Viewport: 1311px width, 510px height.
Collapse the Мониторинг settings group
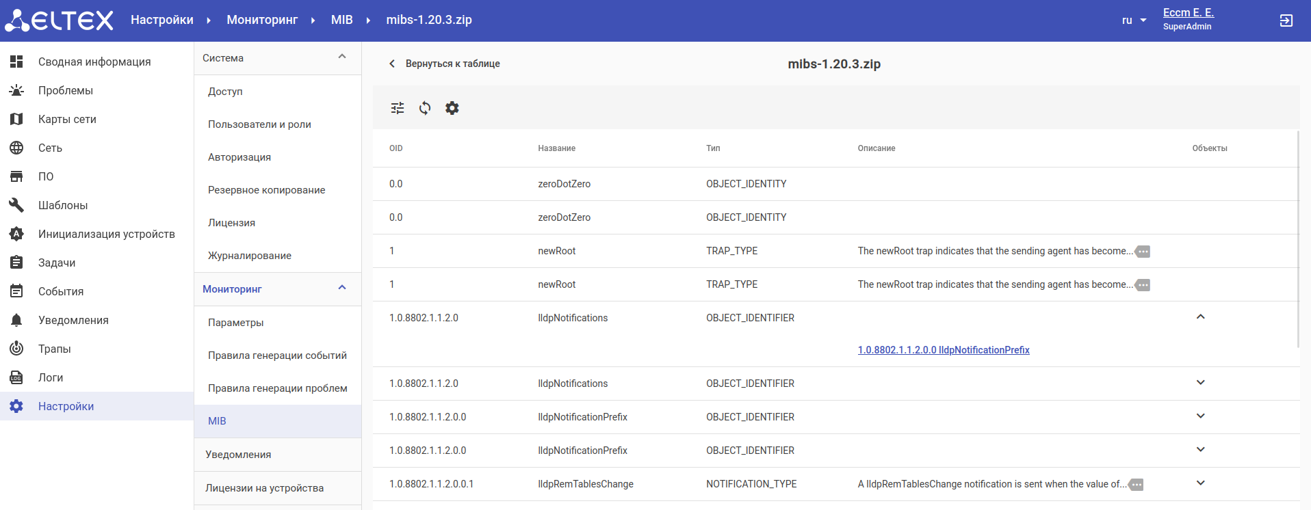[x=342, y=288]
